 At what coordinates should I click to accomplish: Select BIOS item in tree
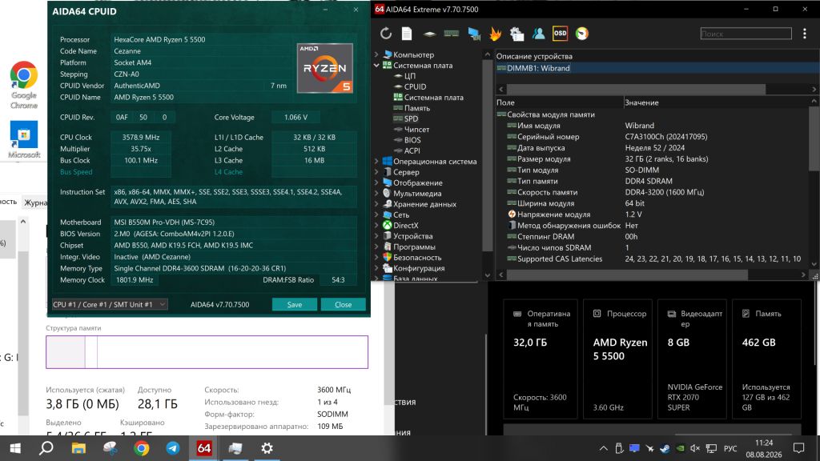pos(412,140)
